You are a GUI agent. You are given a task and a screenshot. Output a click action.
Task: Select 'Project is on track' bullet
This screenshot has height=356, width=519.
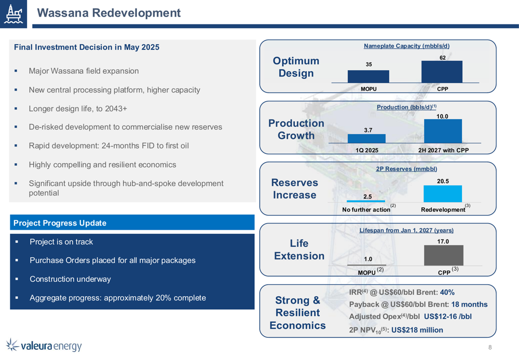tap(61, 242)
